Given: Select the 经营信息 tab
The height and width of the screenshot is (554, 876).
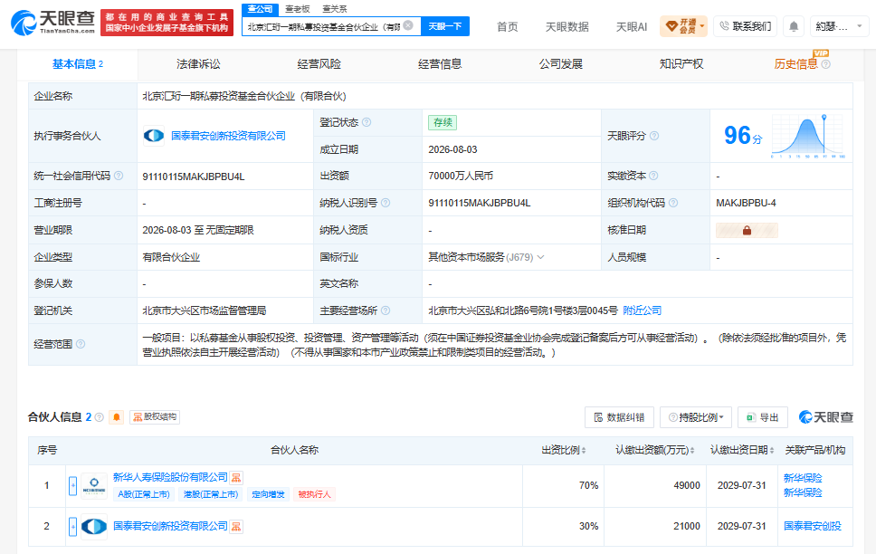Looking at the screenshot, I should click(x=440, y=64).
